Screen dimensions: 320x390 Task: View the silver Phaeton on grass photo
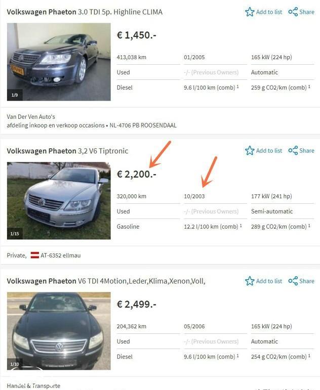pyautogui.click(x=59, y=201)
